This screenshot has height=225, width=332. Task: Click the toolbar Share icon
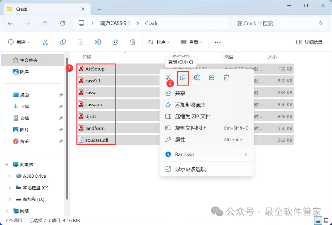pyautogui.click(x=115, y=42)
